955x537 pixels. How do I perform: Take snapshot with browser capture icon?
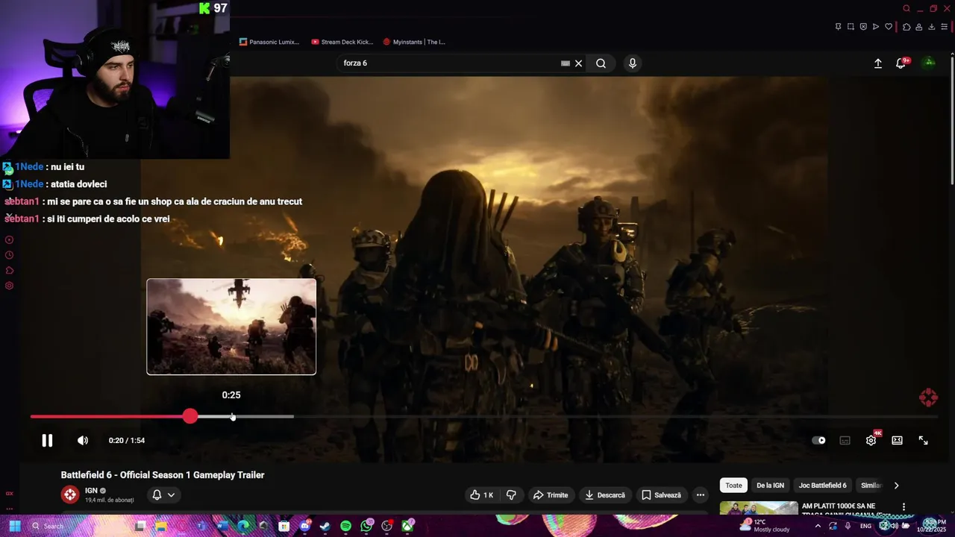(x=851, y=27)
